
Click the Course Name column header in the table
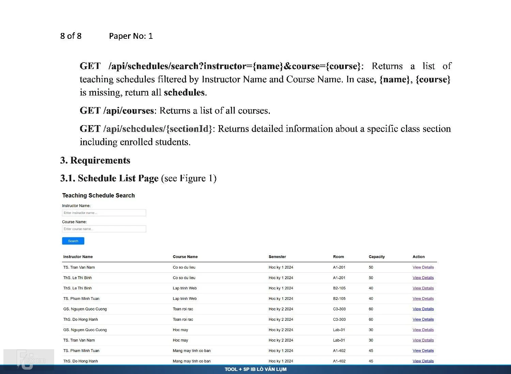(185, 257)
